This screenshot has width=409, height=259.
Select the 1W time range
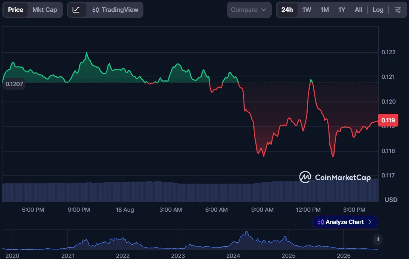click(x=306, y=10)
